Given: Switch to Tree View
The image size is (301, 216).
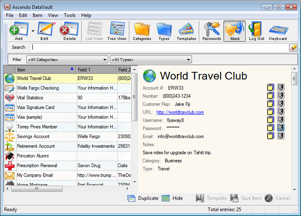Looking at the screenshot, I should (x=117, y=31).
